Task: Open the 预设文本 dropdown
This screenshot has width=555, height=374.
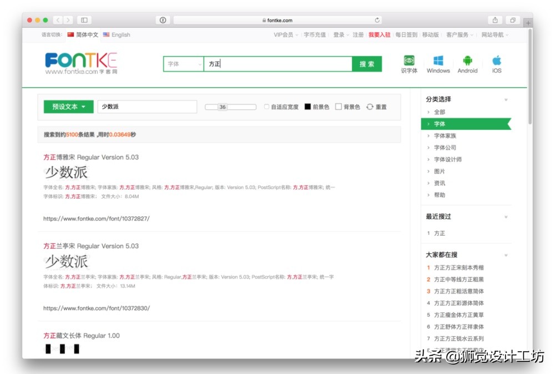Action: click(68, 107)
